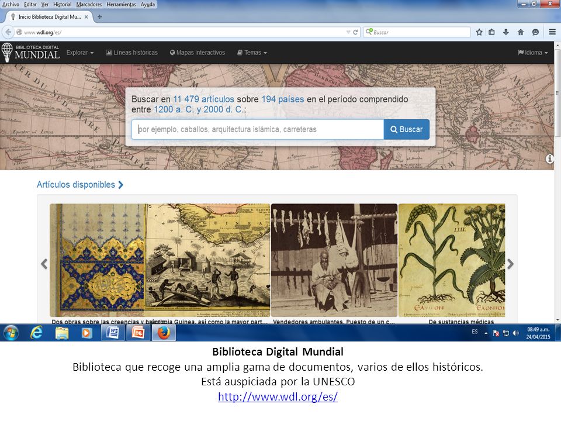Open the network tray icon
This screenshot has height=421, width=561.
point(505,333)
